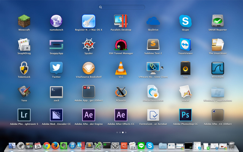Restore the black minimized window in the Dock

pyautogui.click(x=189, y=146)
